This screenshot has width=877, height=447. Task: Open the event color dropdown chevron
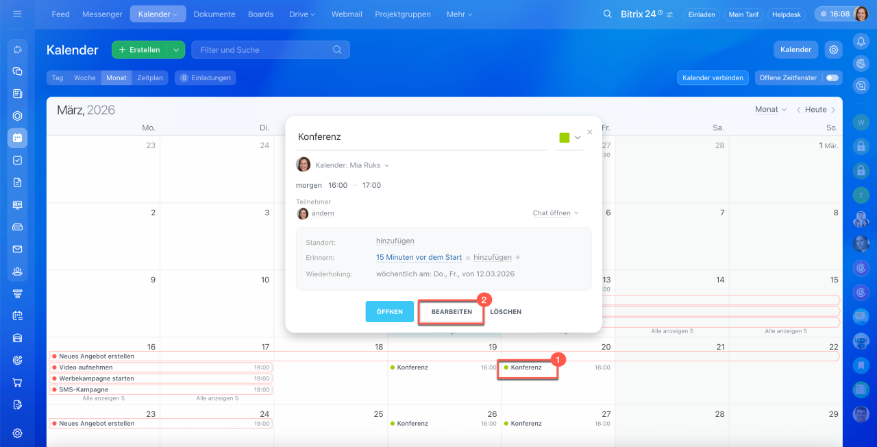578,138
